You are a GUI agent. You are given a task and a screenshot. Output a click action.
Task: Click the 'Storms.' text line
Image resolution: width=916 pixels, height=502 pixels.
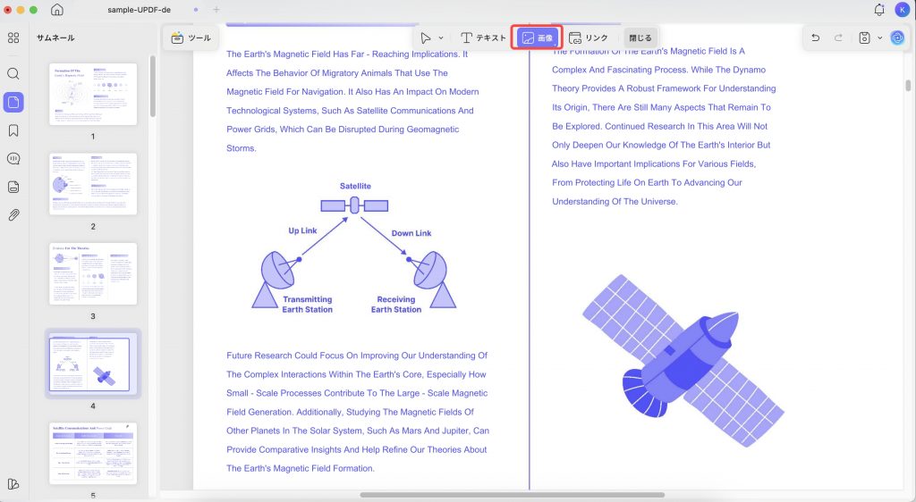(242, 148)
